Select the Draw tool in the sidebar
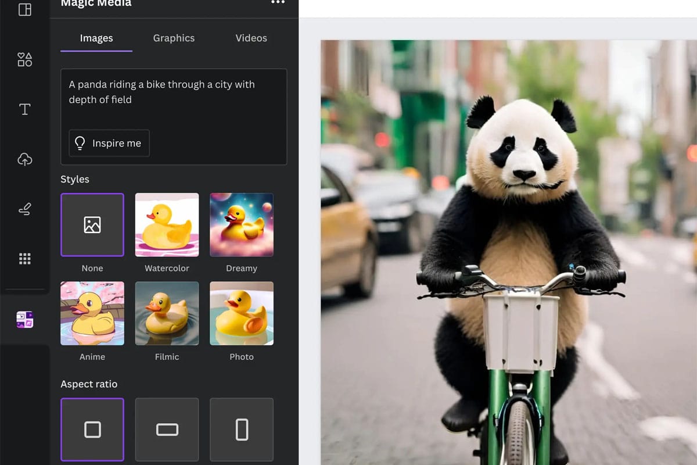The width and height of the screenshot is (697, 465). click(24, 209)
